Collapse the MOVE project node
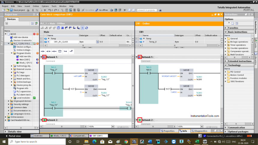Image resolution: width=258 pixels, height=145 pixels. [x=6, y=34]
